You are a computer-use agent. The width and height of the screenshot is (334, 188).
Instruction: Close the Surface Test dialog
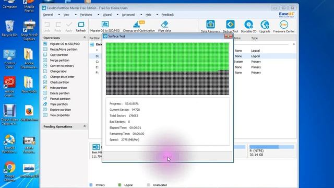coord(229,36)
